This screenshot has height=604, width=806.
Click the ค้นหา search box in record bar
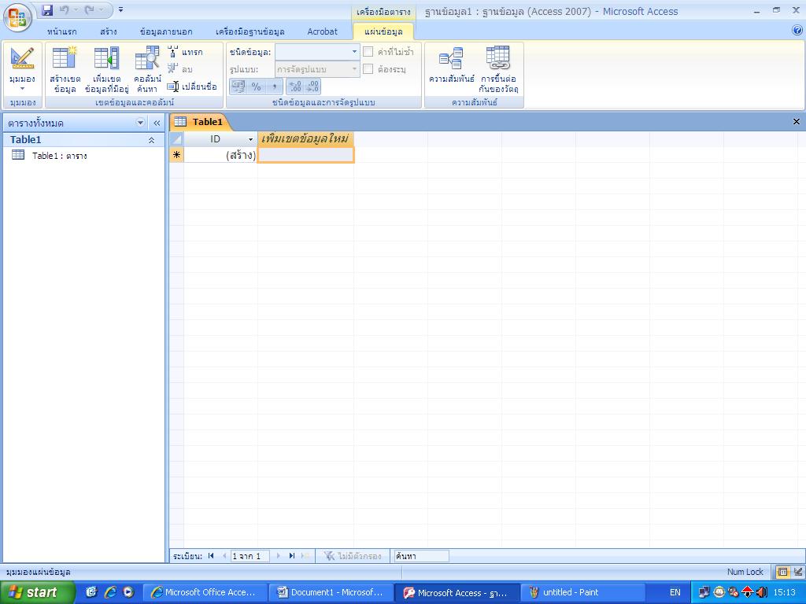pos(421,556)
